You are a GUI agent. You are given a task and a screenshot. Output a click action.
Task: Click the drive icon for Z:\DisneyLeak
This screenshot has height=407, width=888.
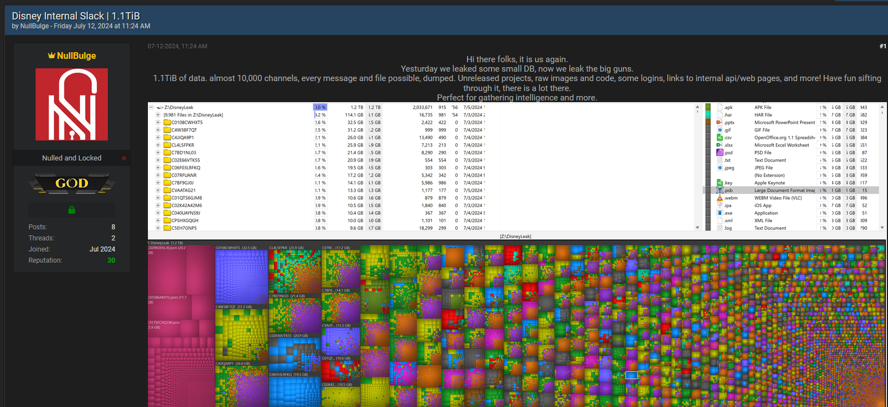(160, 107)
